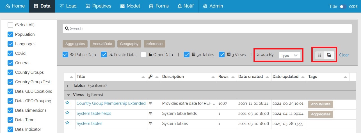Filter by reference tag
The image size is (361, 133).
pyautogui.click(x=154, y=44)
